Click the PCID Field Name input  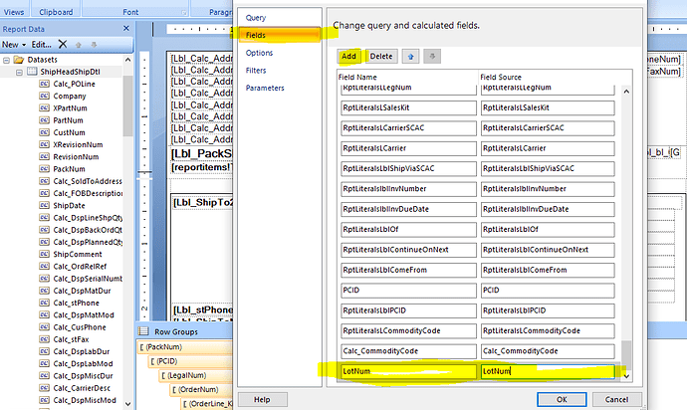tap(408, 290)
